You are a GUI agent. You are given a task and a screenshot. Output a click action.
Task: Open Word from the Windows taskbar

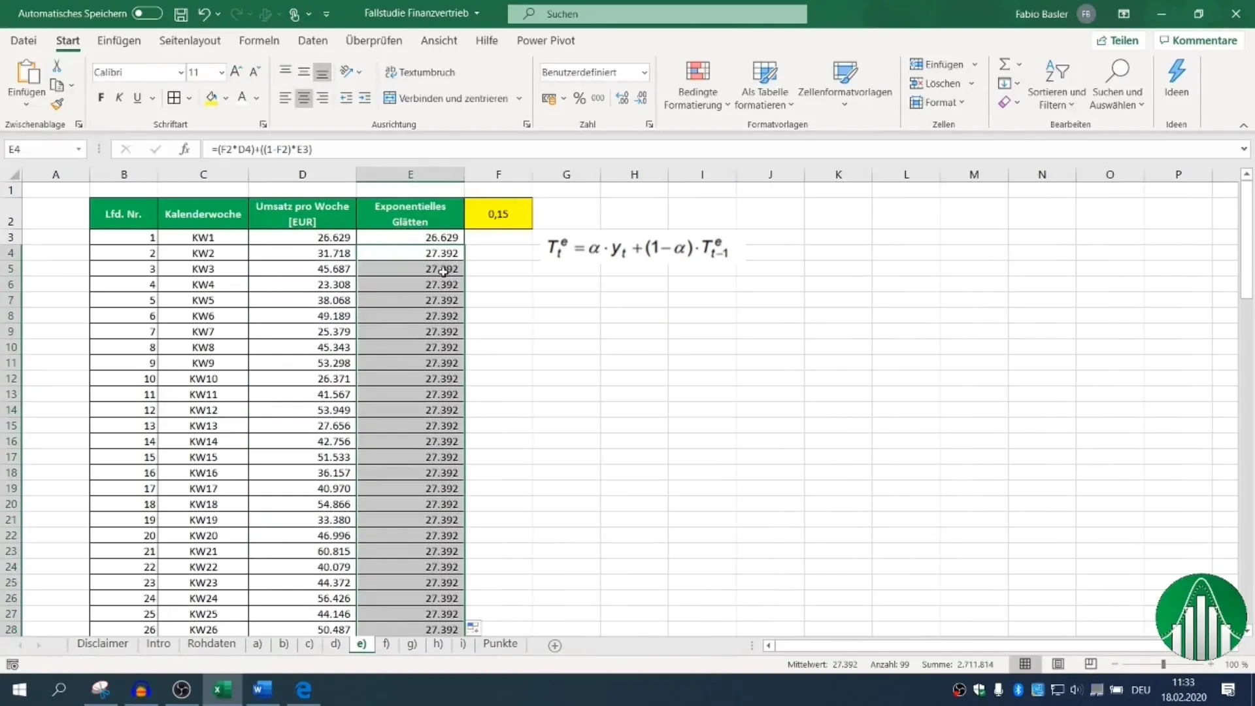click(262, 690)
